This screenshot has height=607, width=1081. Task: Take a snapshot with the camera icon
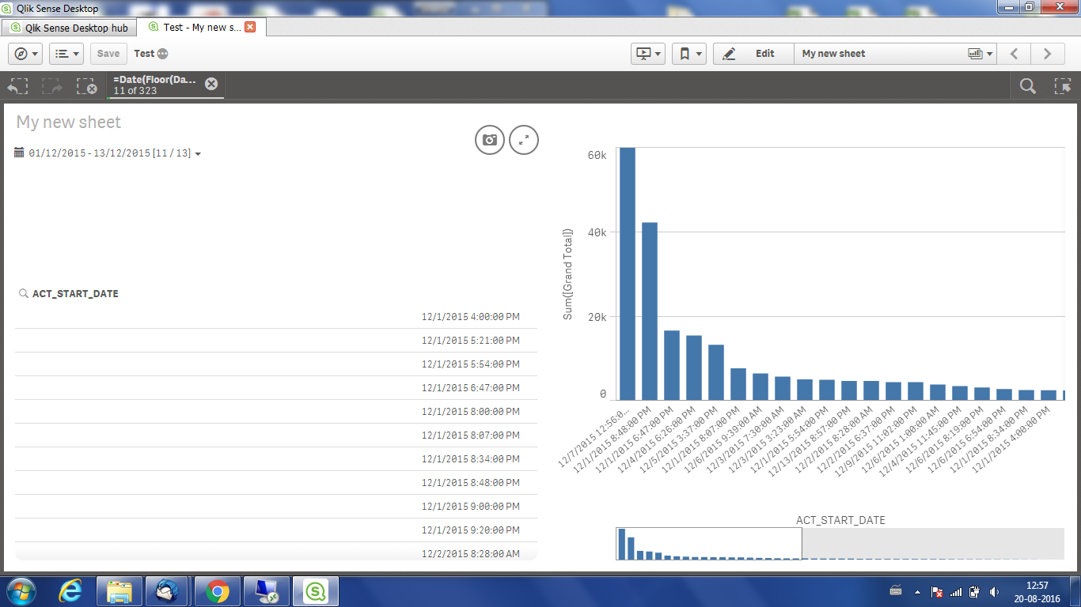[x=490, y=140]
